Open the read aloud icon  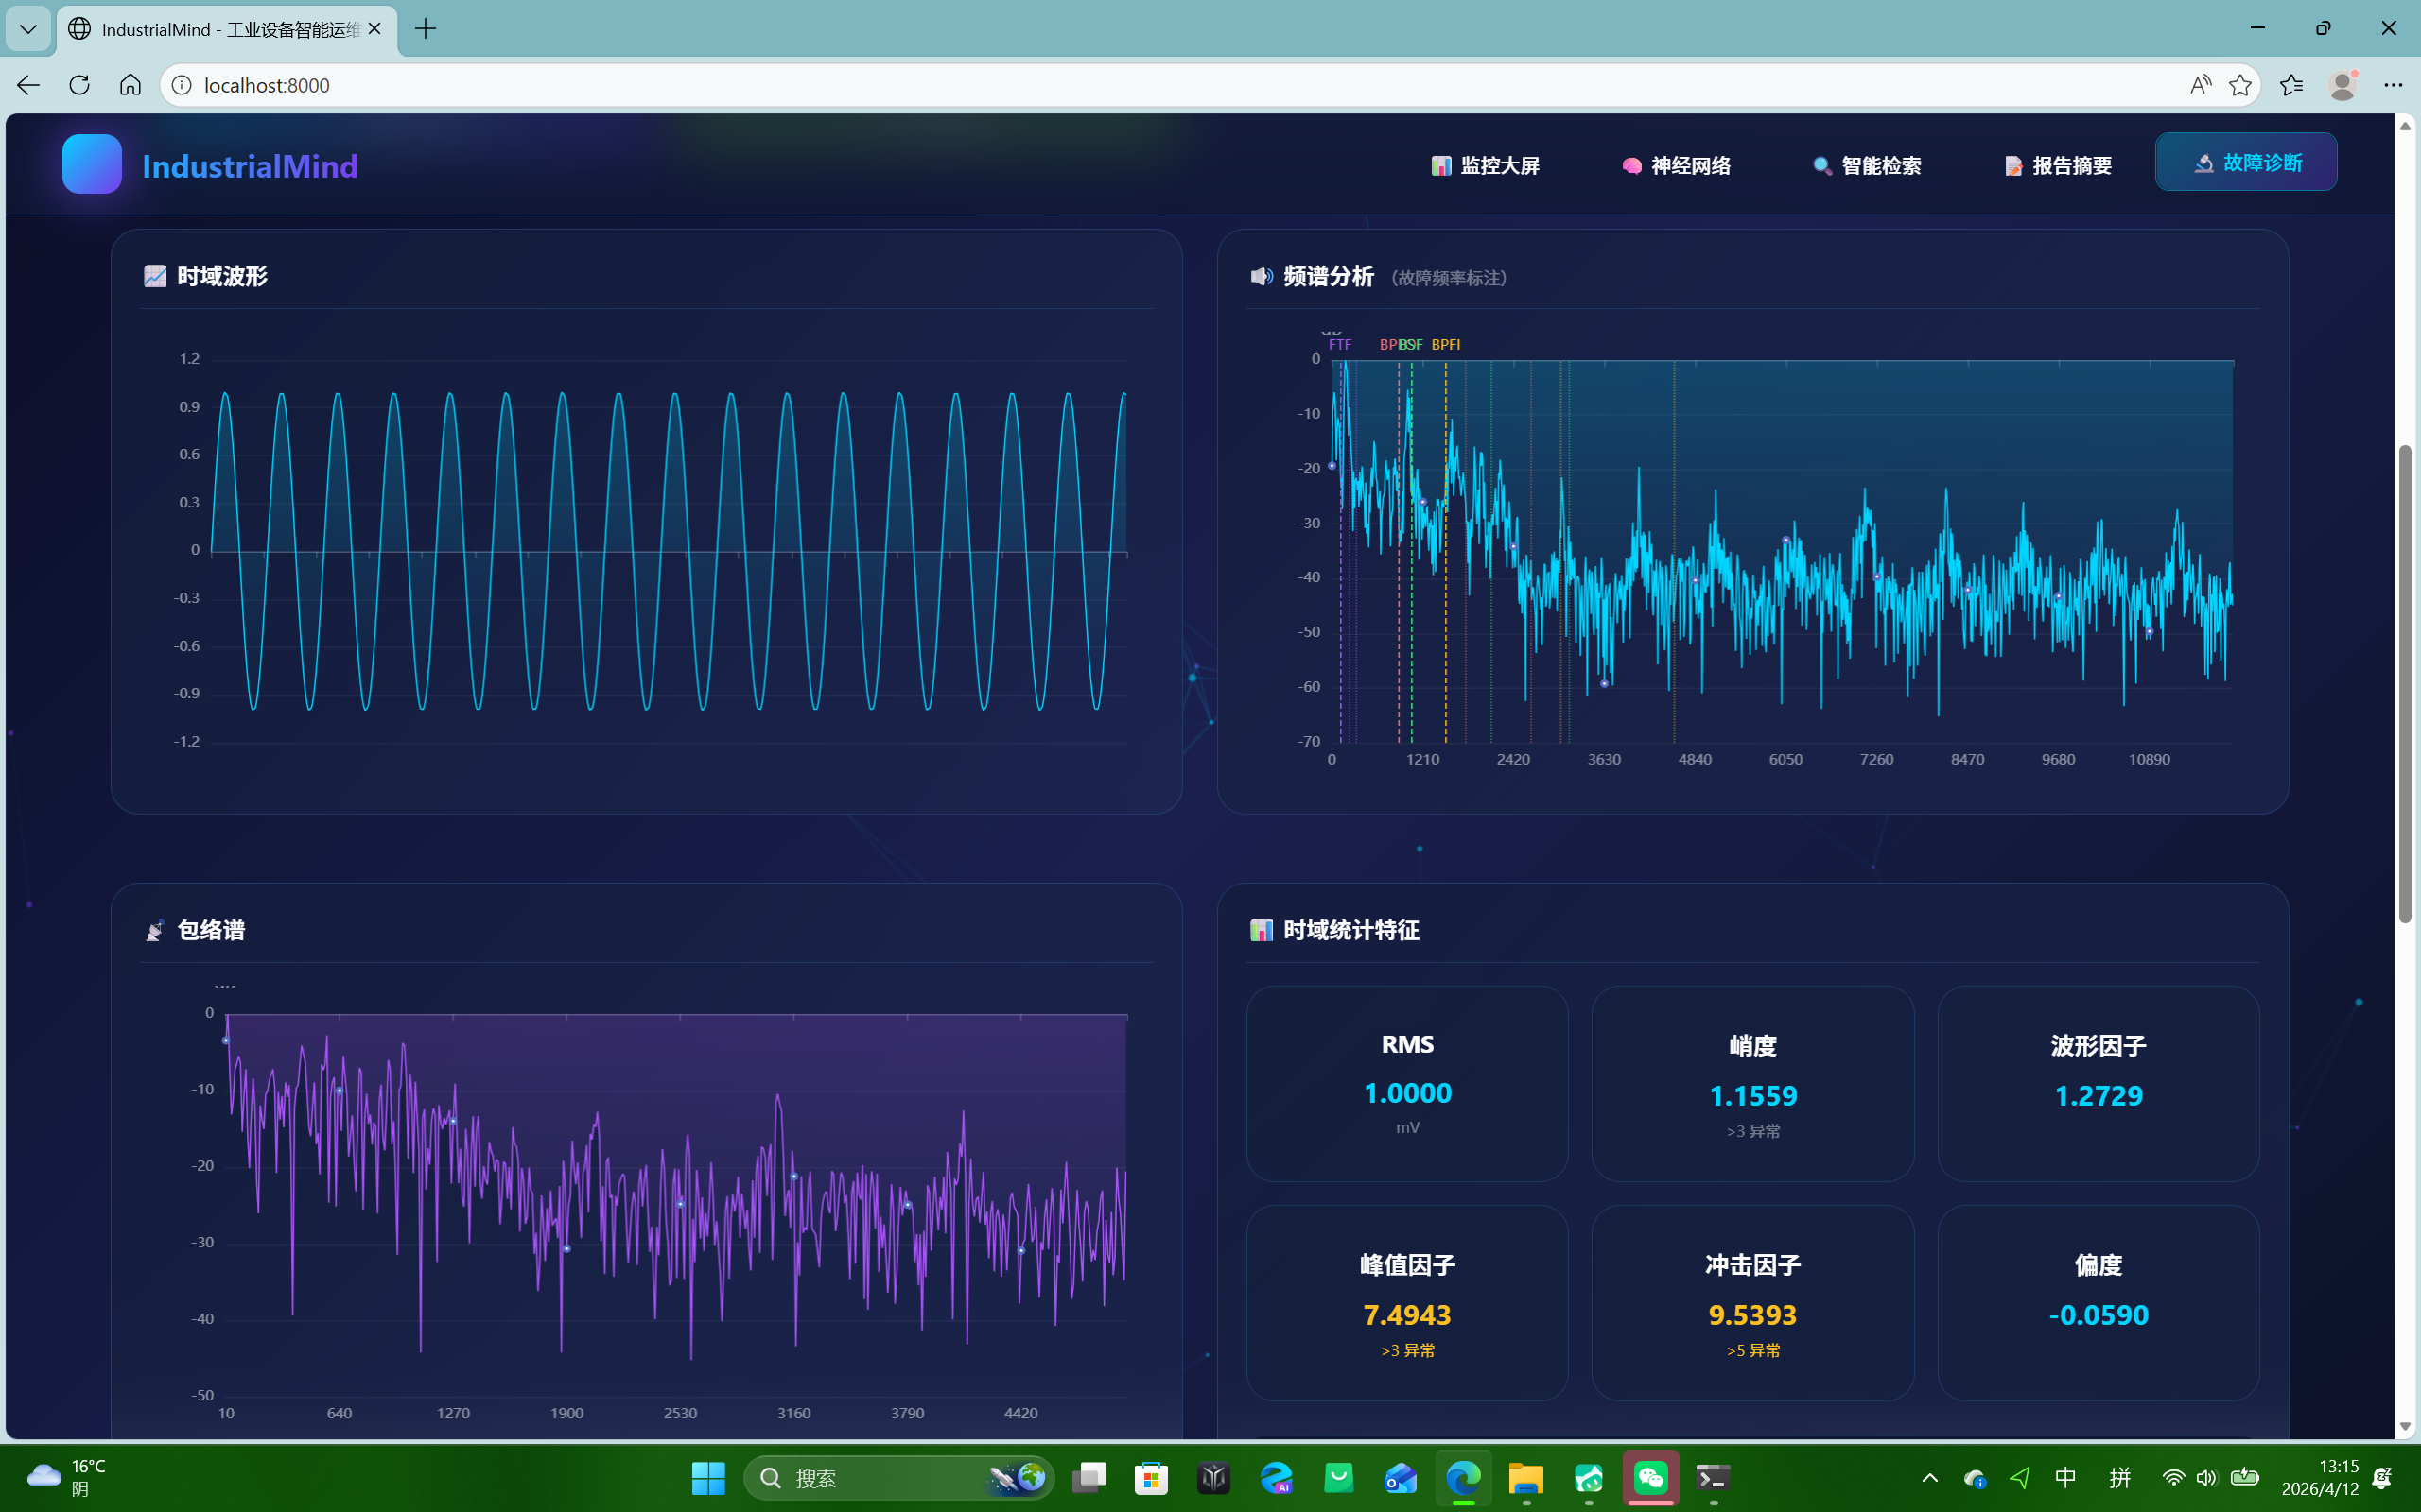(x=2200, y=85)
